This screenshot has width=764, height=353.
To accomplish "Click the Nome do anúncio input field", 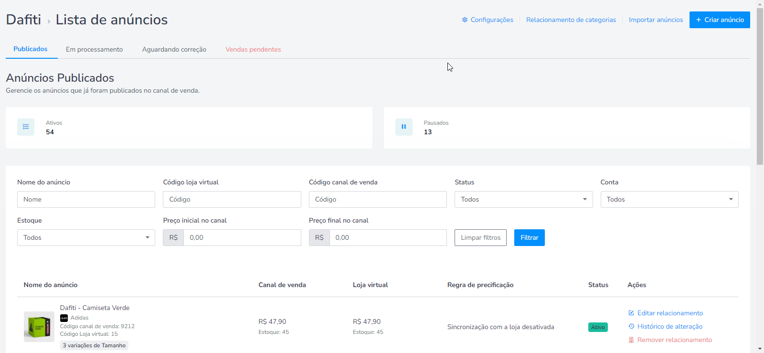I will pyautogui.click(x=86, y=199).
